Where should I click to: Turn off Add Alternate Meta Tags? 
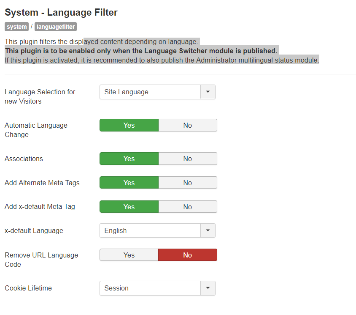tap(187, 183)
